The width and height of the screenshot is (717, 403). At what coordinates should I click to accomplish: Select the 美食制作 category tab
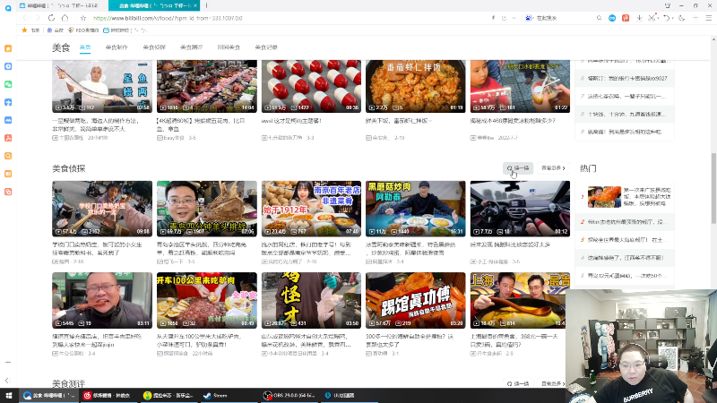[117, 47]
